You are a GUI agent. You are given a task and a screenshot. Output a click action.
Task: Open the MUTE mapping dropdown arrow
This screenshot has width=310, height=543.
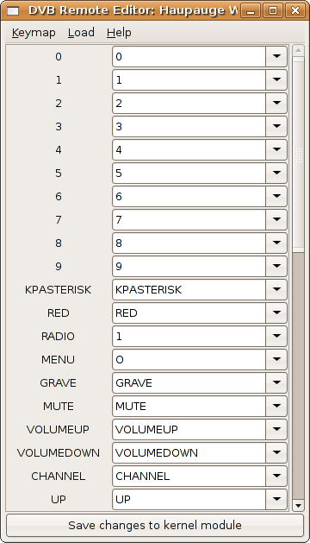point(276,406)
